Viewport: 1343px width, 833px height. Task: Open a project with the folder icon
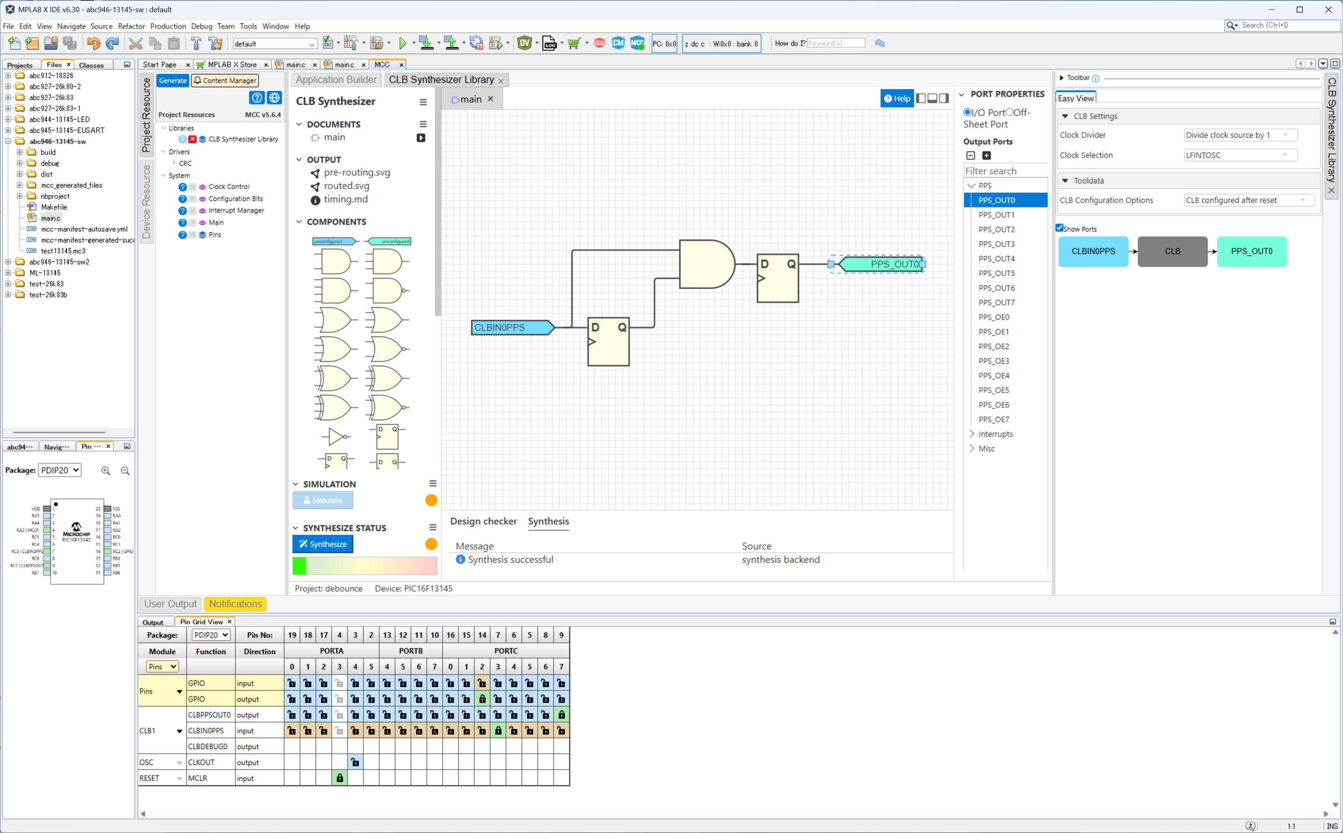pyautogui.click(x=51, y=43)
